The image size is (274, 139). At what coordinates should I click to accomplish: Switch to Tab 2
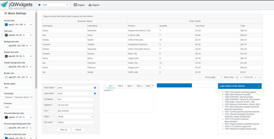pyautogui.click(x=120, y=86)
